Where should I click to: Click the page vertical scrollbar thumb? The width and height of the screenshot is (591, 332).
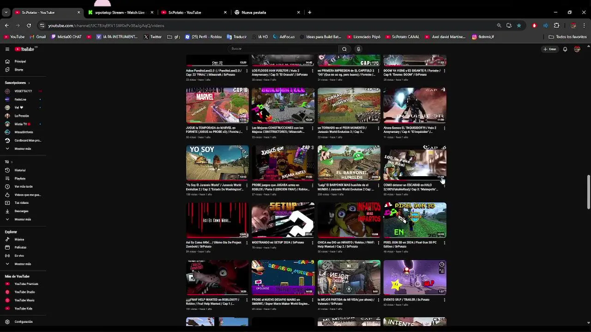[588, 192]
